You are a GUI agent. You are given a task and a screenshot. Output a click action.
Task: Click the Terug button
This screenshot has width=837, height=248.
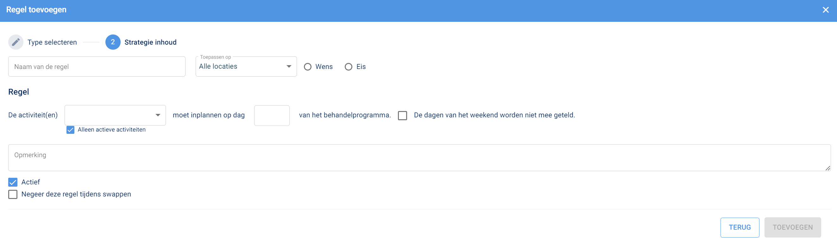pos(739,227)
